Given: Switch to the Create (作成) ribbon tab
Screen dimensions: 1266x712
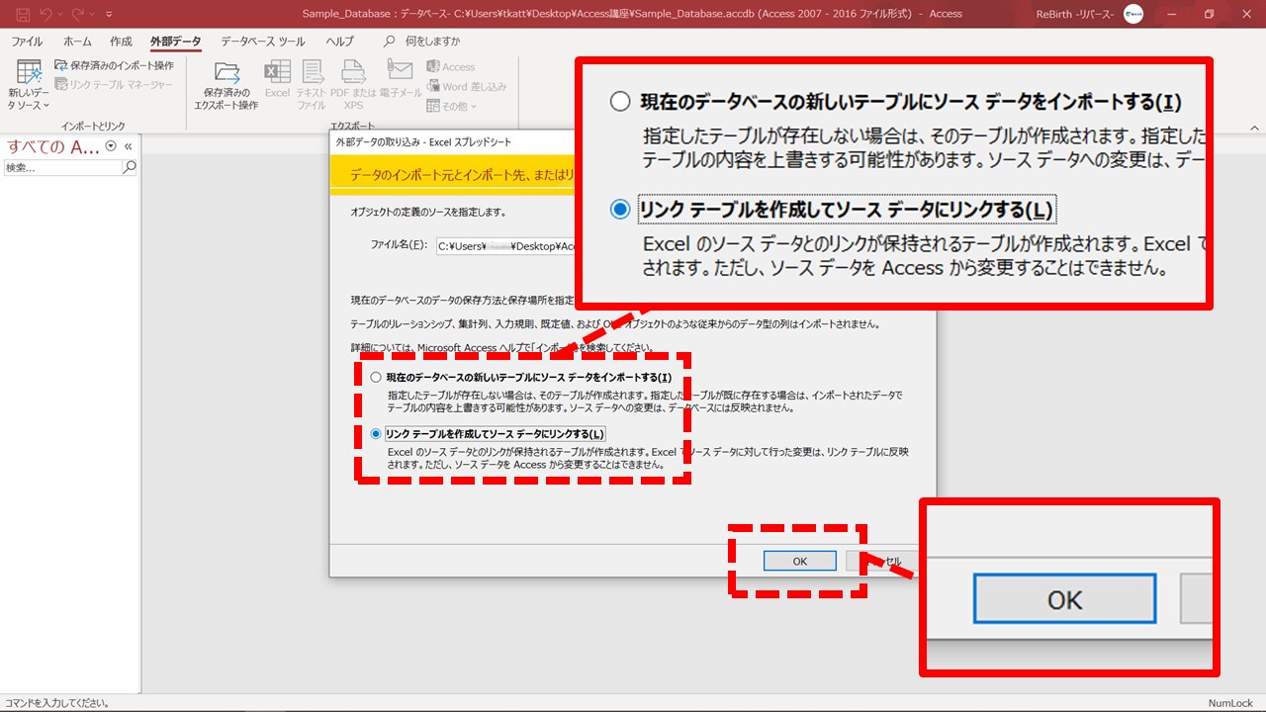Looking at the screenshot, I should coord(121,42).
